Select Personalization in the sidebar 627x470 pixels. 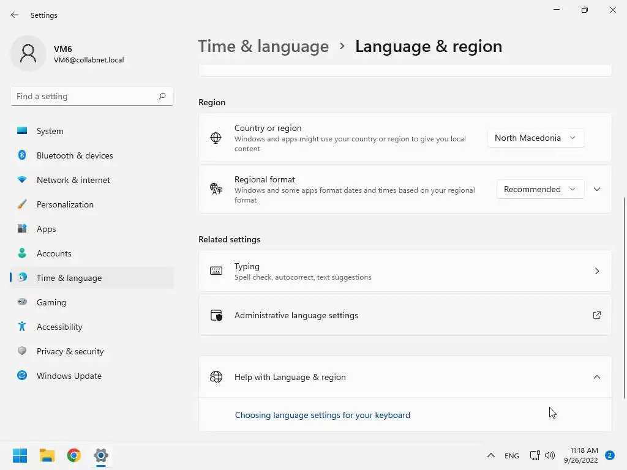click(x=65, y=204)
